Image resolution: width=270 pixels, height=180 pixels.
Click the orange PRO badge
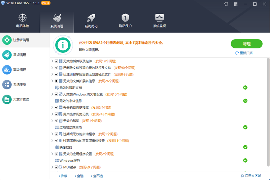click(46, 3)
